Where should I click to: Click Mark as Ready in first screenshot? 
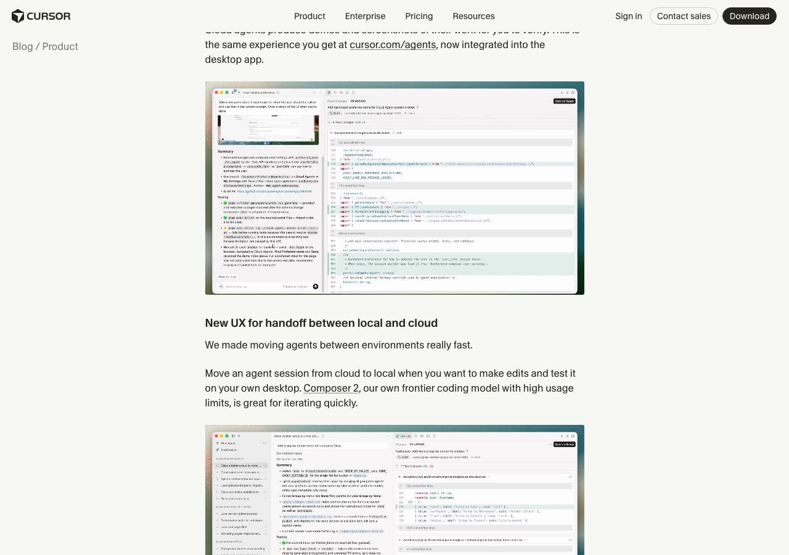564,101
